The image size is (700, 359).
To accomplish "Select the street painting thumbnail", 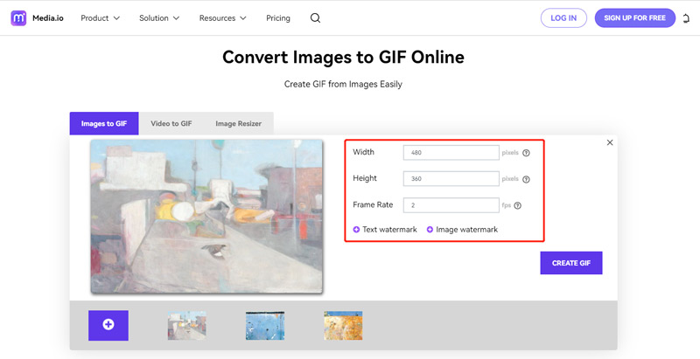I will click(x=186, y=326).
